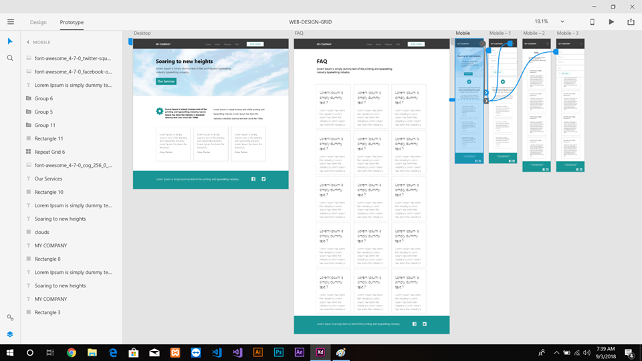
Task: Go back from the MOBILE layer list
Action: (x=28, y=42)
